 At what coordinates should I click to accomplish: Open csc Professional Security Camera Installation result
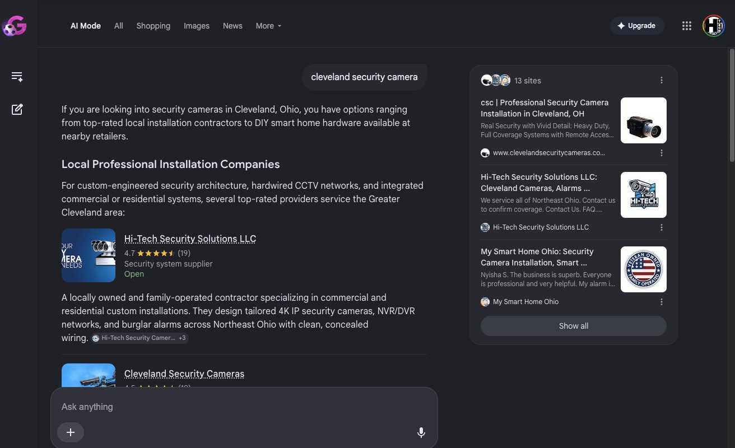(545, 108)
